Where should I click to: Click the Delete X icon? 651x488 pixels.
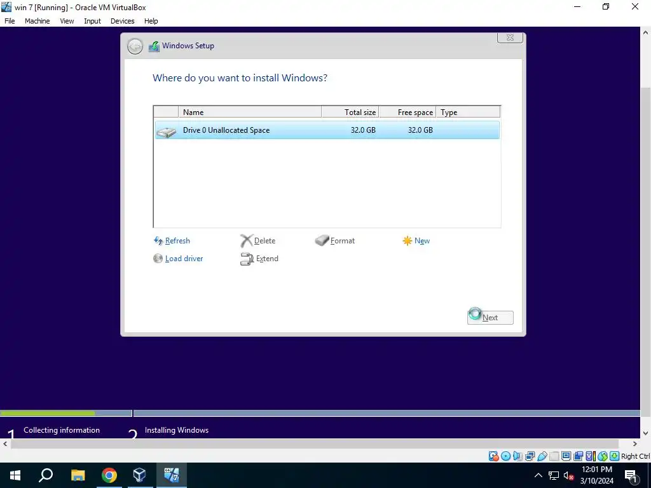[x=246, y=241]
